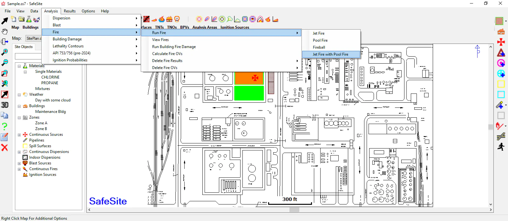Click the red cross continuous source icon
The width and height of the screenshot is (508, 221).
click(x=501, y=42)
